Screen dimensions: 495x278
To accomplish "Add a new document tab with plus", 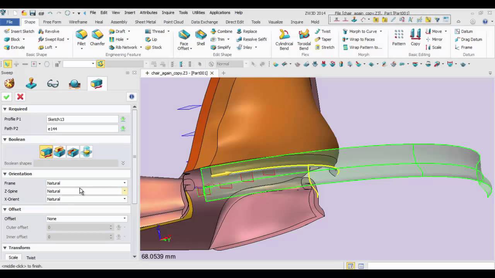I will tap(223, 73).
